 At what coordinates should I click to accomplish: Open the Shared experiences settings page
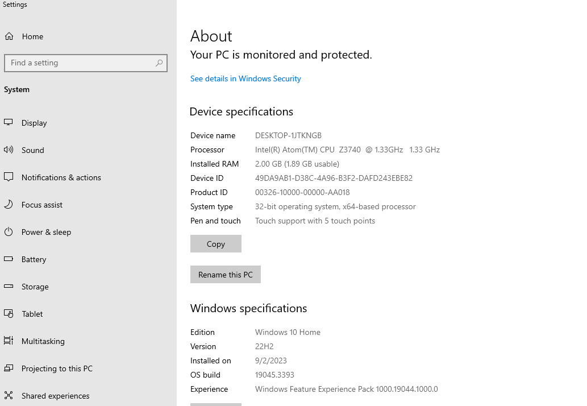coord(55,396)
